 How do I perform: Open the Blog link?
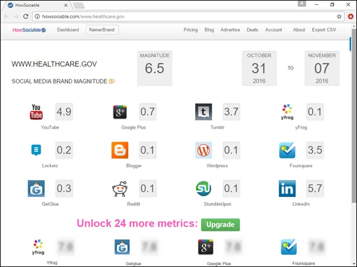pyautogui.click(x=209, y=30)
